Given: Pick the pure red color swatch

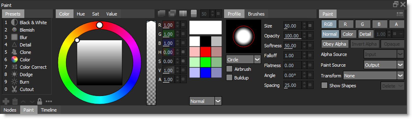Looking at the screenshot, I should point(205,52).
